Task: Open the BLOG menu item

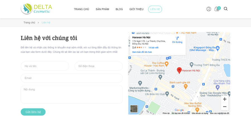Action: [x=119, y=9]
